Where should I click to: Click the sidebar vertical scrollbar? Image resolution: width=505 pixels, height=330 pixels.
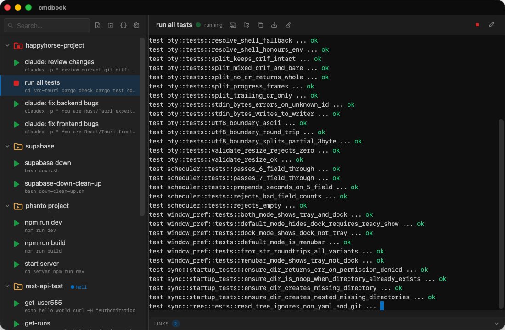142,127
